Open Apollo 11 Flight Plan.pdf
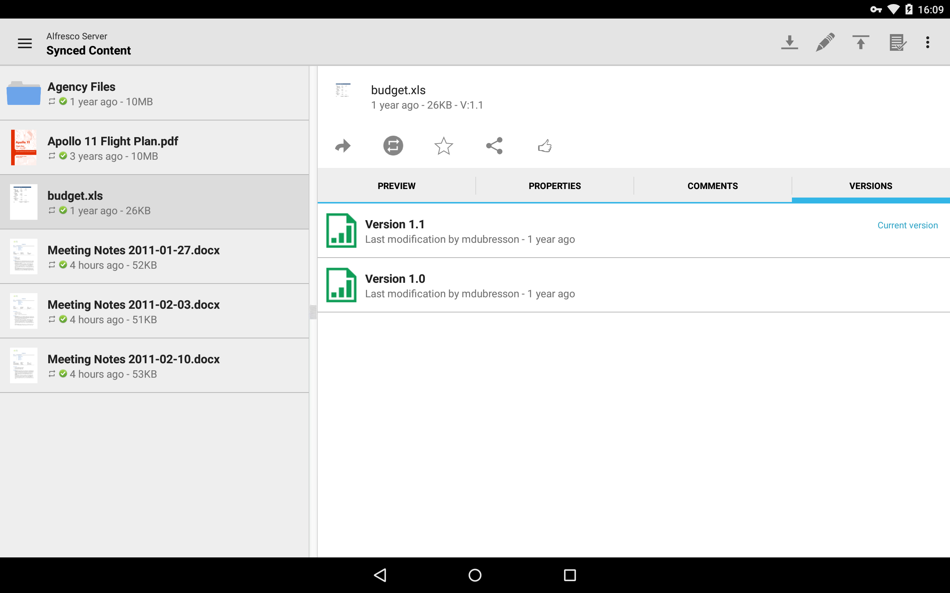The height and width of the screenshot is (593, 950). (154, 148)
